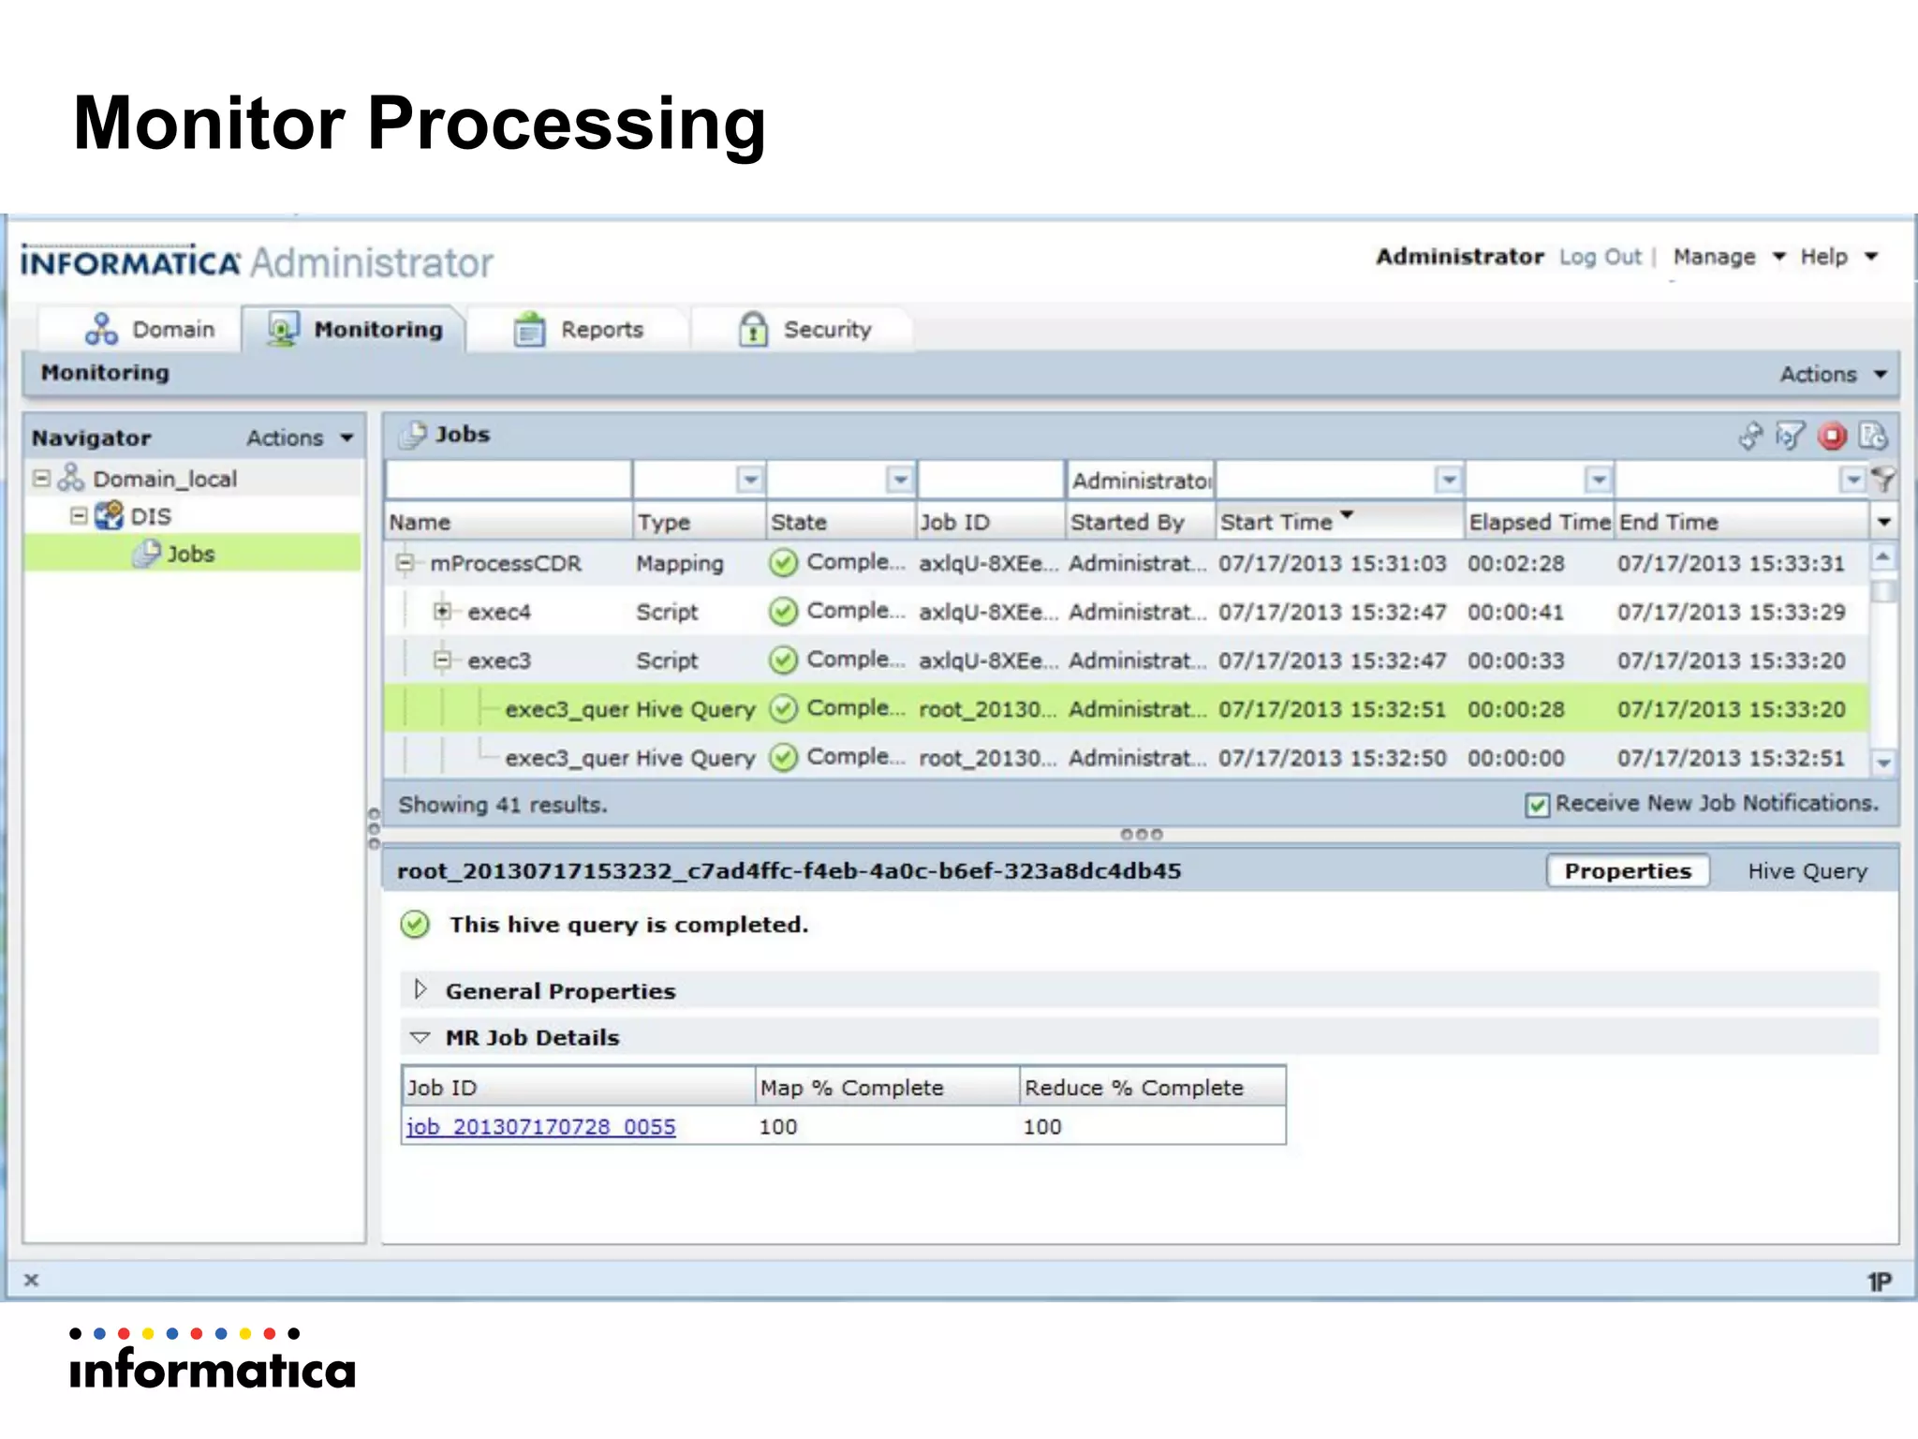
Task: Click the 'Showing 41 results.' text
Action: pyautogui.click(x=503, y=805)
